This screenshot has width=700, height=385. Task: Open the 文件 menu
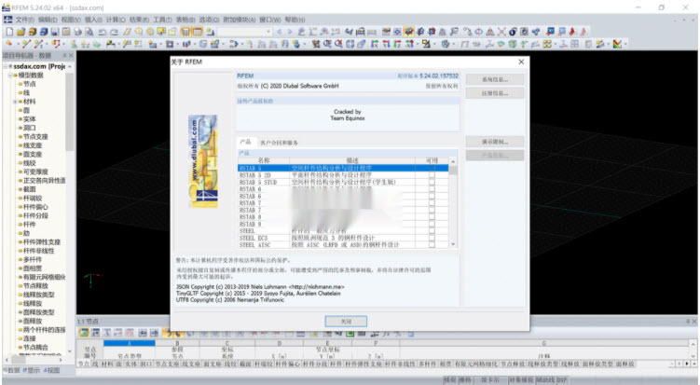click(x=23, y=19)
